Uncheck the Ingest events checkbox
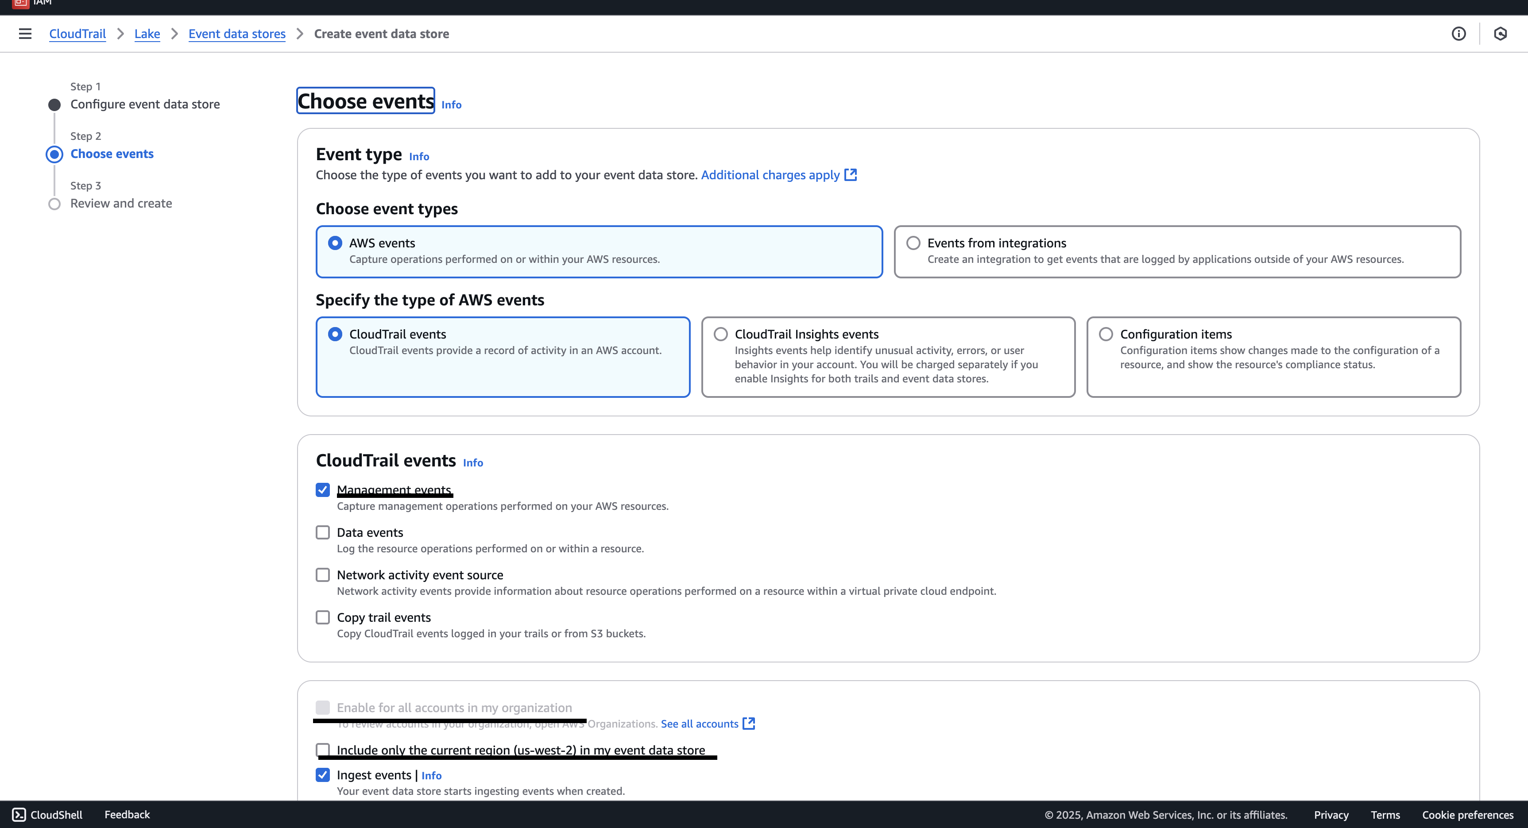1528x828 pixels. [323, 775]
